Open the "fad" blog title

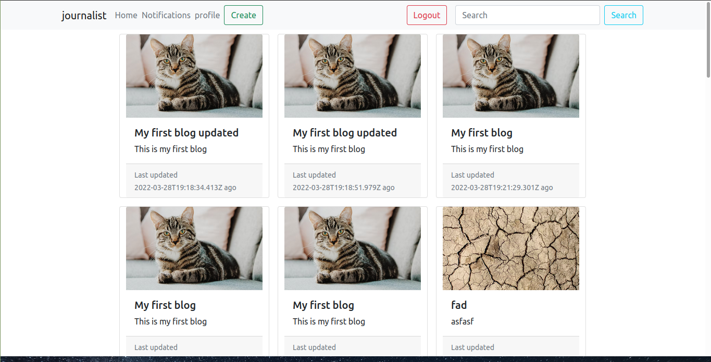point(459,305)
